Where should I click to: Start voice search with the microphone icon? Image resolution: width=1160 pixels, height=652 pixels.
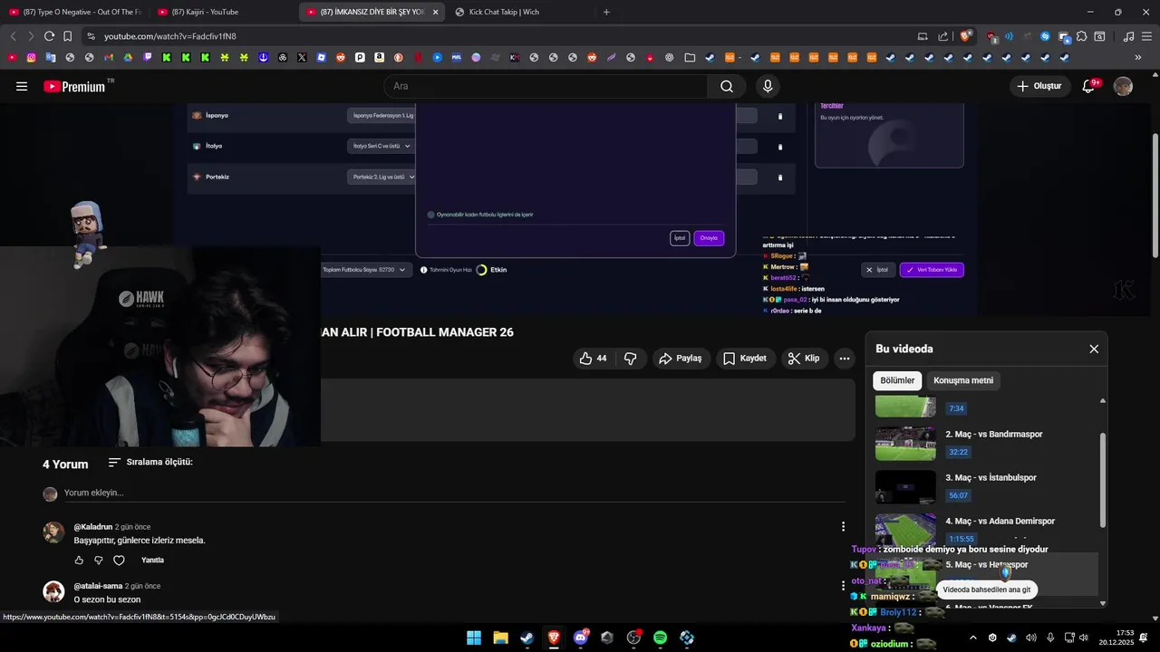pos(768,86)
